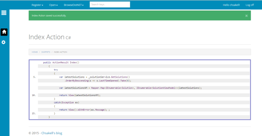Dismiss the success alert with the X

pos(246,16)
